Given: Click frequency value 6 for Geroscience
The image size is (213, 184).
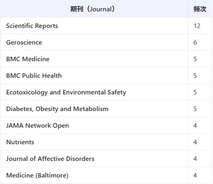Looking at the screenshot, I should pyautogui.click(x=195, y=43).
